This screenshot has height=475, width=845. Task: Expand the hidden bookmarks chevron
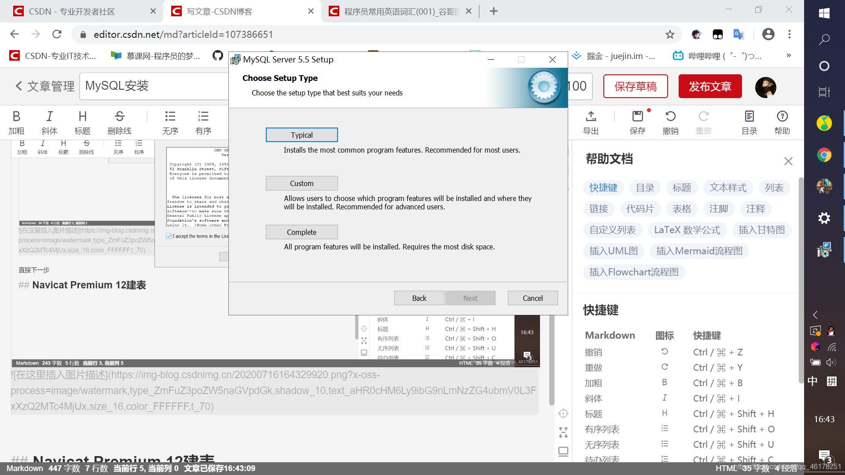click(789, 55)
